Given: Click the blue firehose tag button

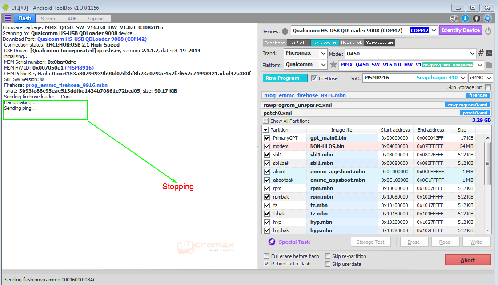Looking at the screenshot, I should [x=478, y=95].
